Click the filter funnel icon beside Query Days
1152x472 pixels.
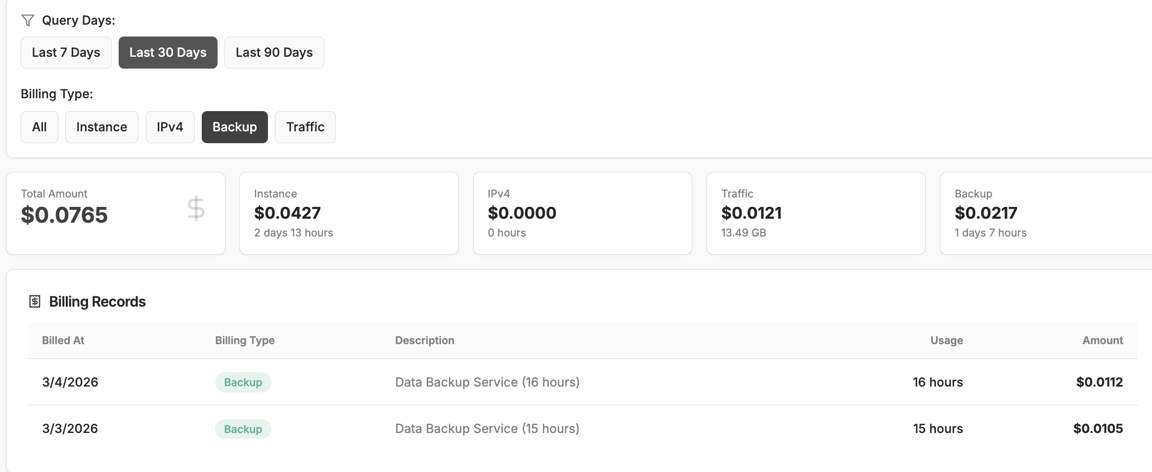[28, 20]
